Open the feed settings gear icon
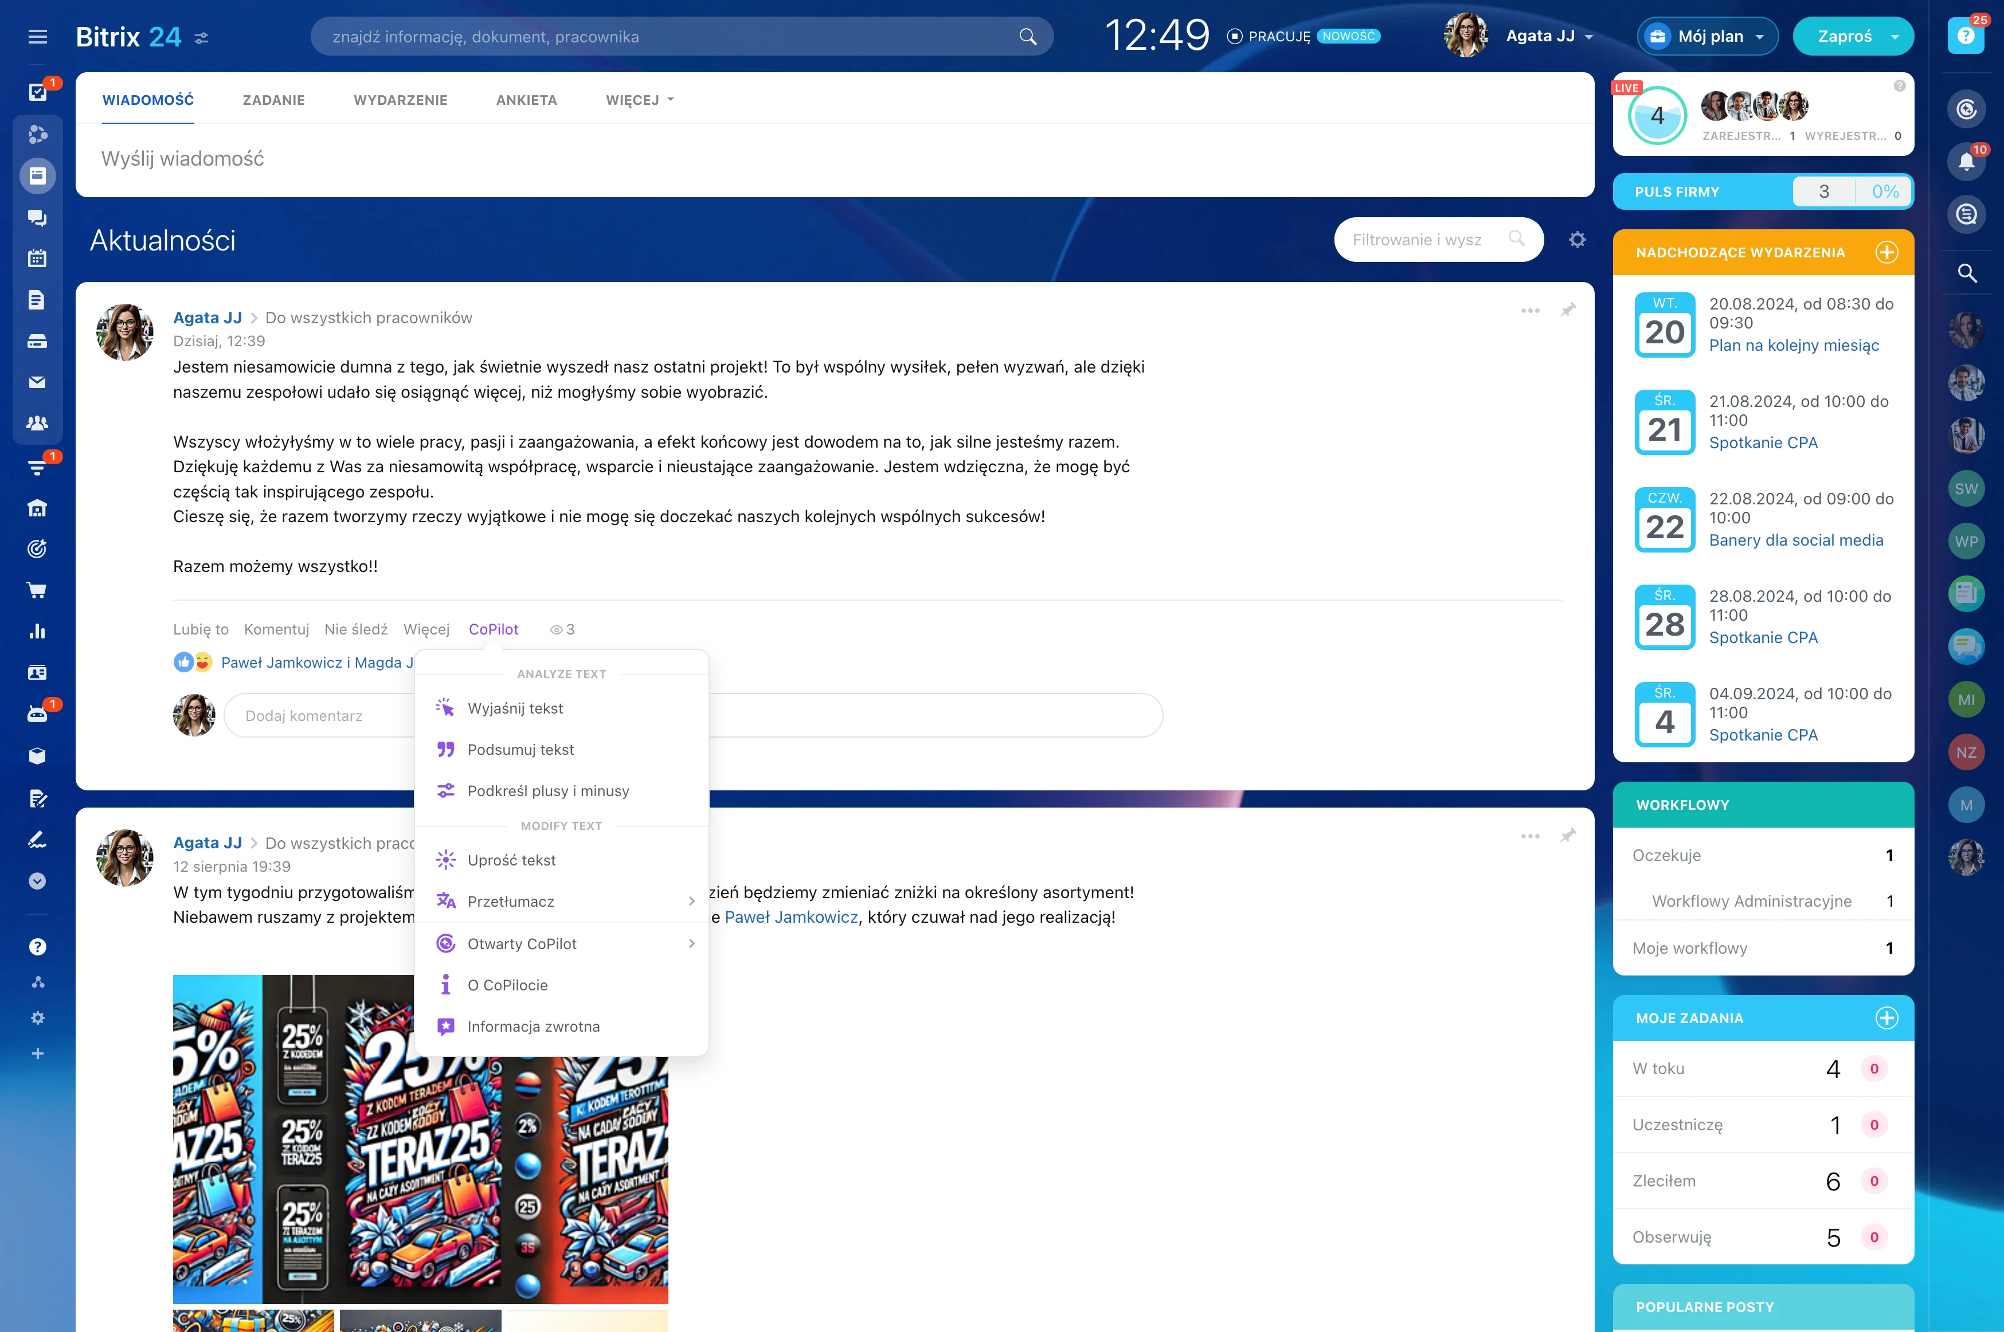 tap(1577, 240)
